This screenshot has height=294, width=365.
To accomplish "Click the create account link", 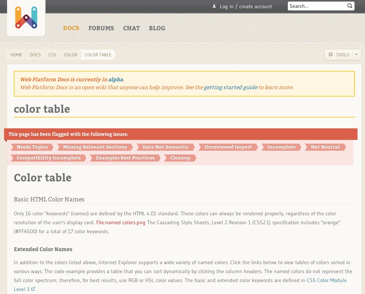I will 256,6.
